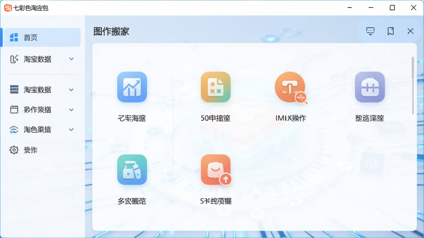424x238 pixels.
Task: Expand the calendar item chevron in the sidebar
Action: tap(71, 110)
